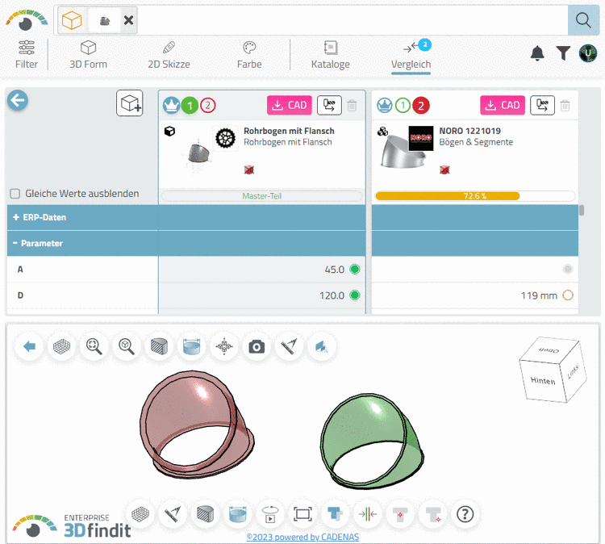Screen dimensions: 605x544
Task: Open ©2023 powered by CADENAS link
Action: [302, 537]
